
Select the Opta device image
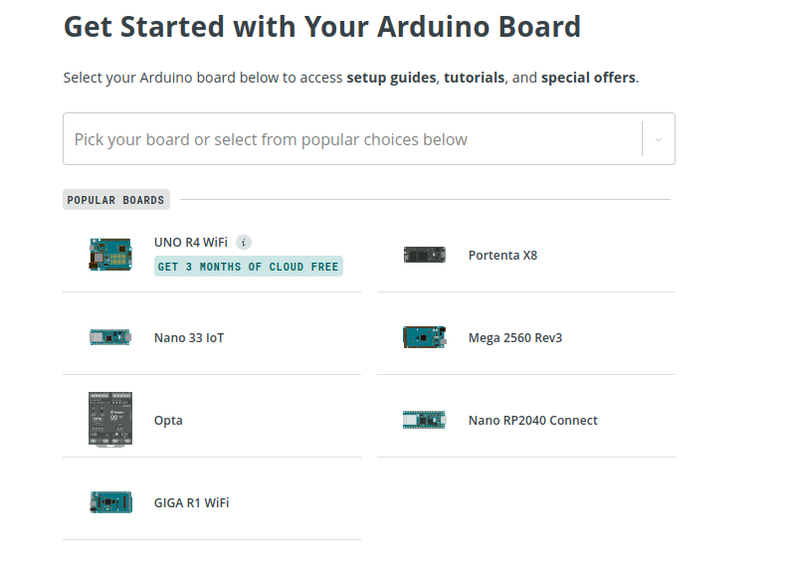(x=110, y=420)
